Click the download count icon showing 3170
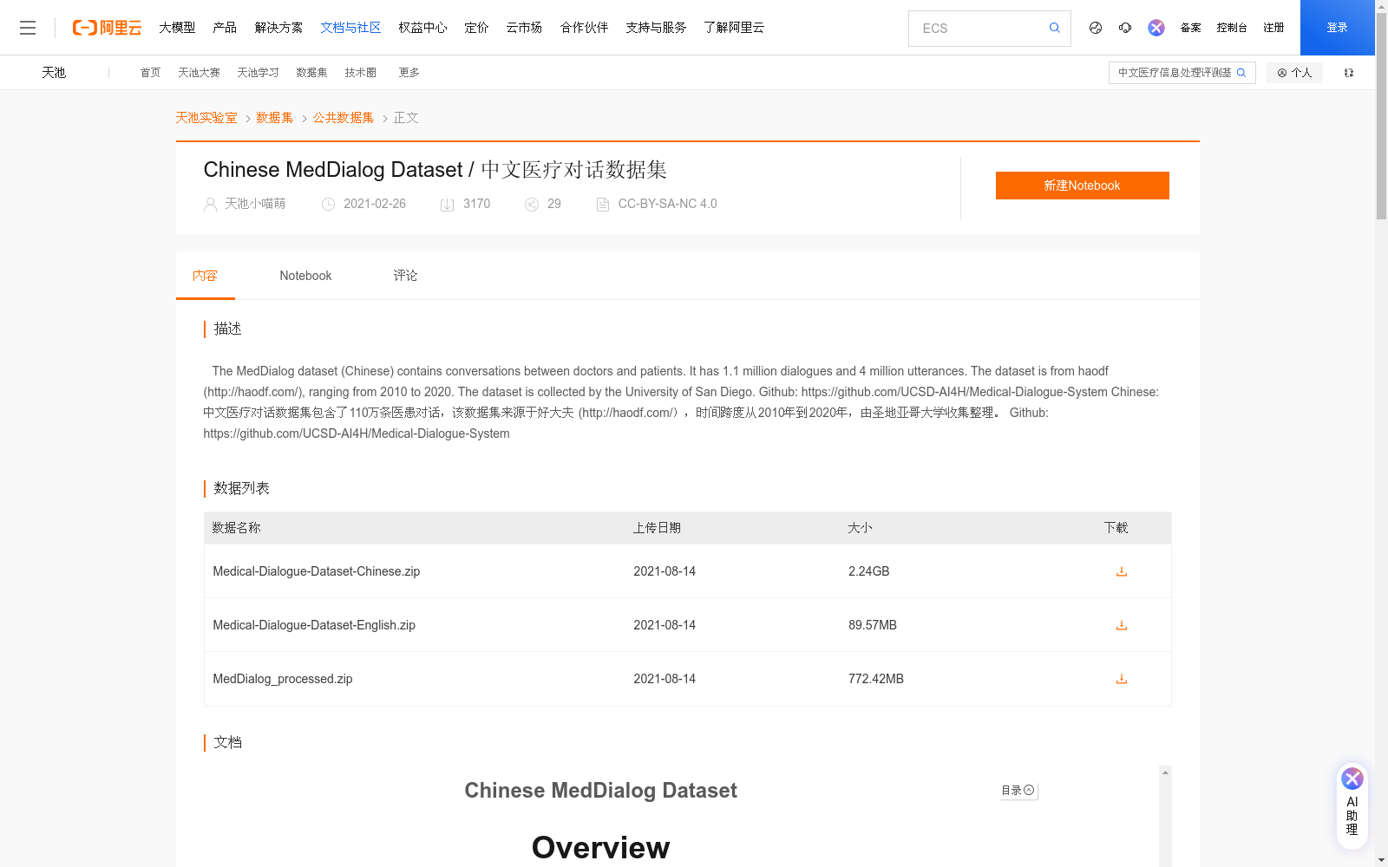 click(447, 205)
